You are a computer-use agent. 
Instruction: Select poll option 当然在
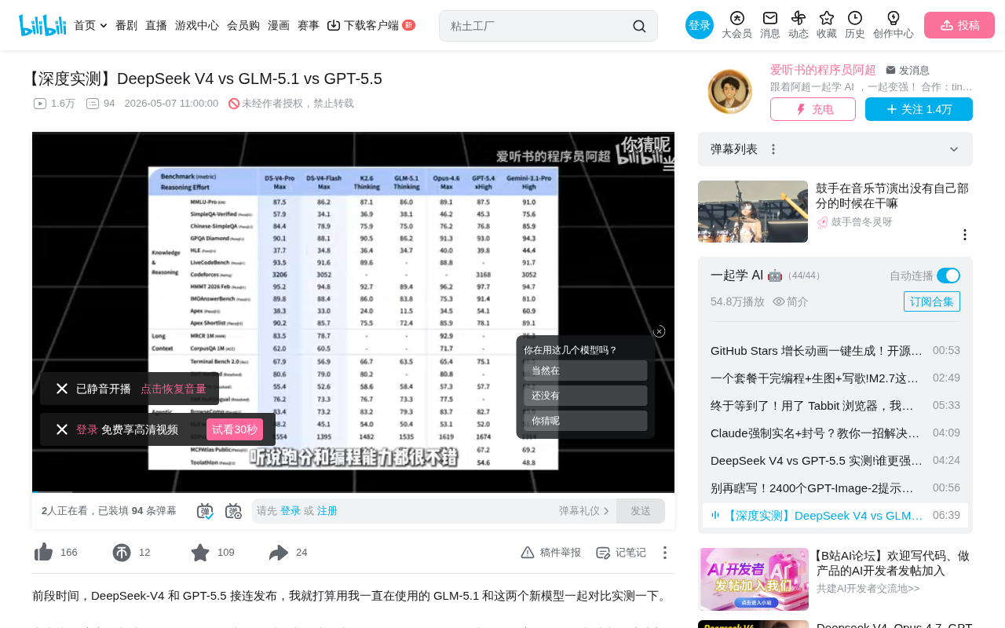tap(586, 371)
